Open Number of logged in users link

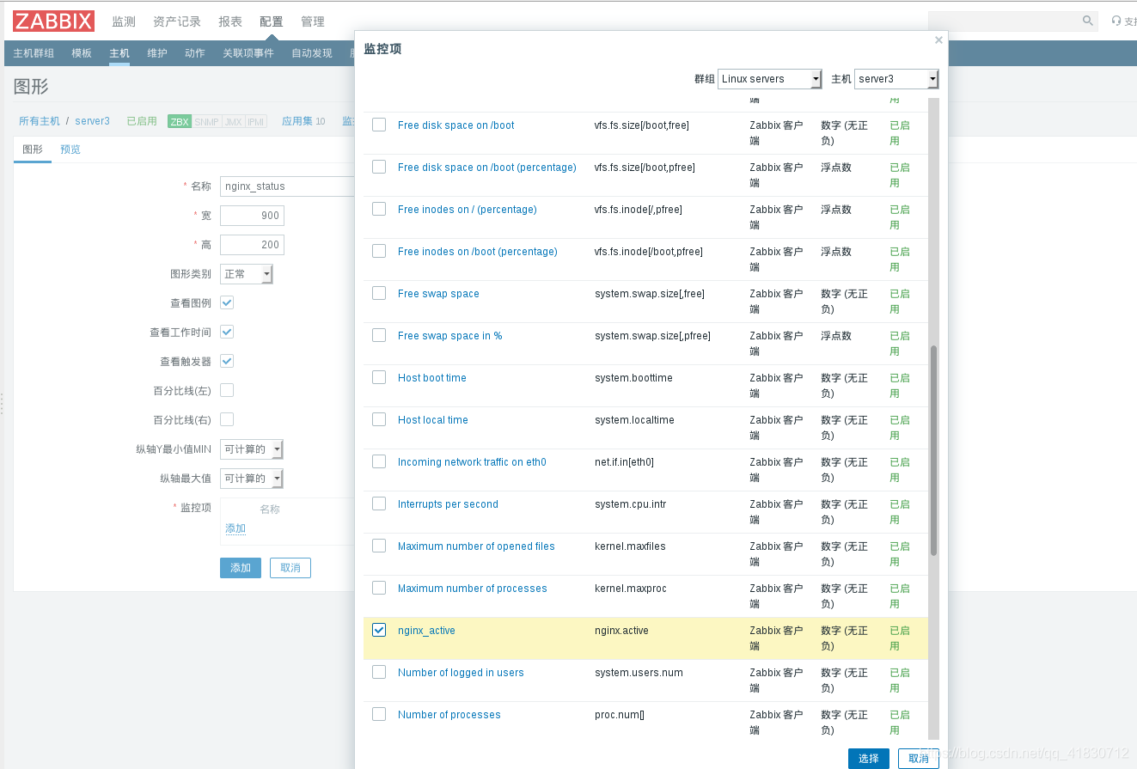(461, 673)
